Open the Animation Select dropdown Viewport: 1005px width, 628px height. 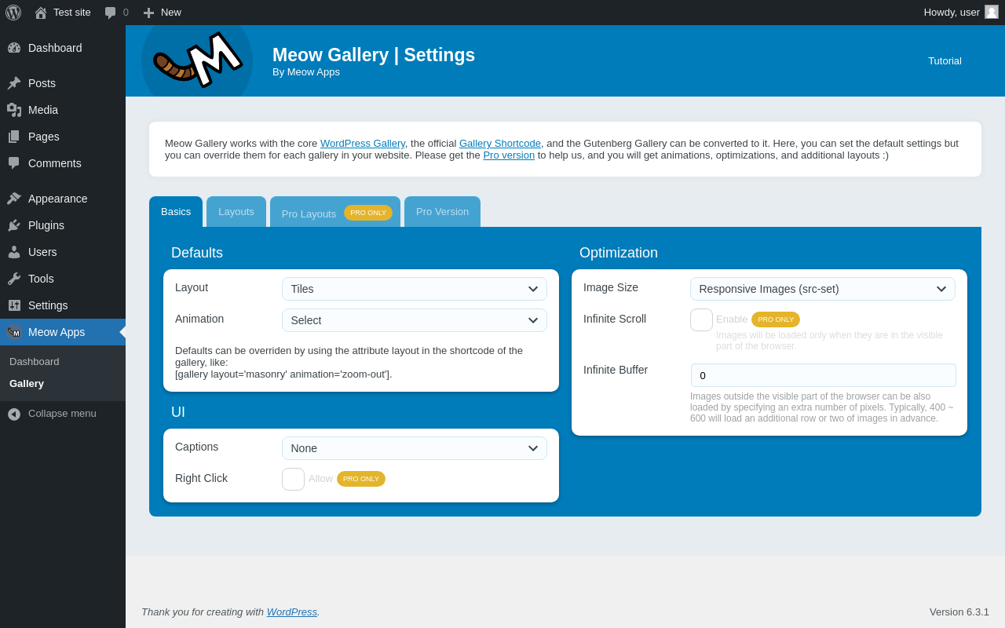click(415, 320)
